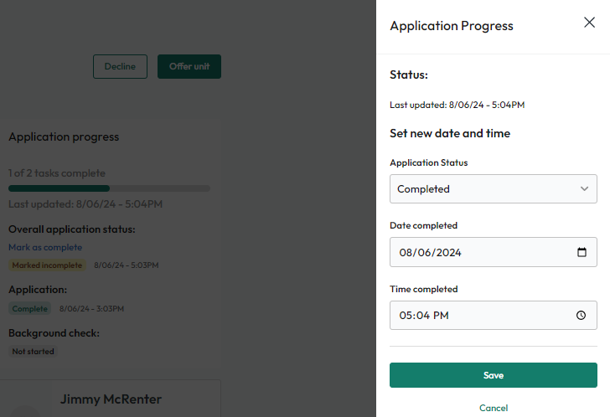Select the Completed status combo box
Viewport: 610px width, 417px height.
click(x=494, y=189)
